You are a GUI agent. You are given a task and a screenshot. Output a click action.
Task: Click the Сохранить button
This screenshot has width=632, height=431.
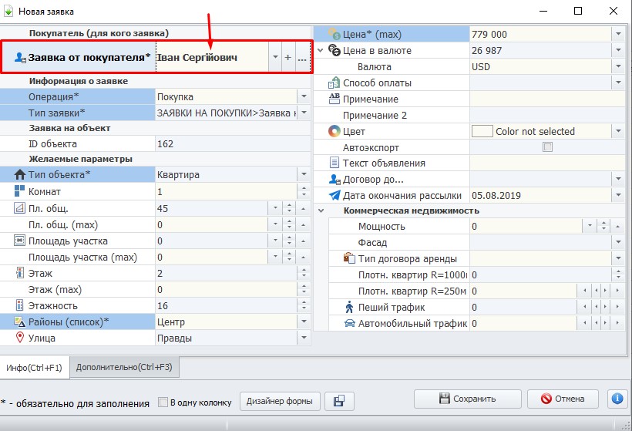coord(467,399)
